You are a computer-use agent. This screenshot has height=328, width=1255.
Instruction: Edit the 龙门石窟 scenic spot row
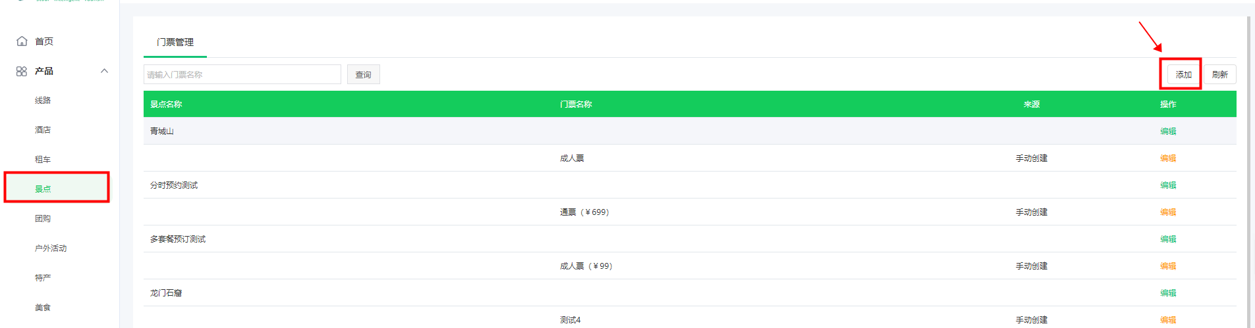click(x=1167, y=293)
